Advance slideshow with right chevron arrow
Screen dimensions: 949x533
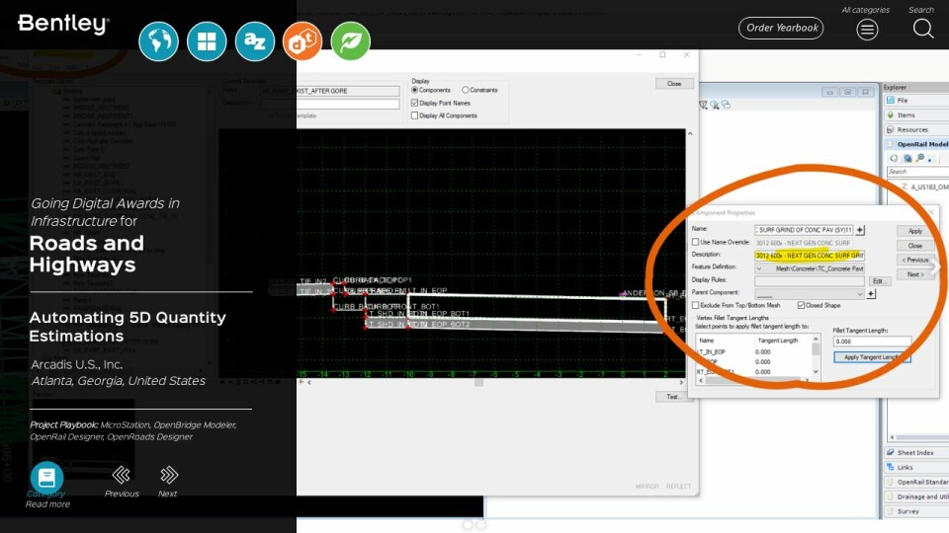tap(936, 266)
